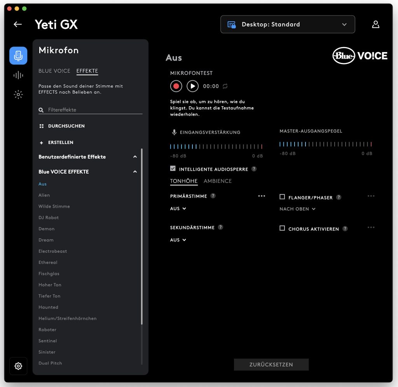398x387 pixels.
Task: Play back the microphone test recording
Action: point(193,86)
